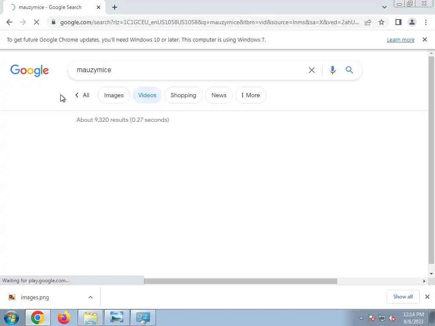Image resolution: width=435 pixels, height=326 pixels.
Task: Click About 9,320 results text
Action: (123, 120)
